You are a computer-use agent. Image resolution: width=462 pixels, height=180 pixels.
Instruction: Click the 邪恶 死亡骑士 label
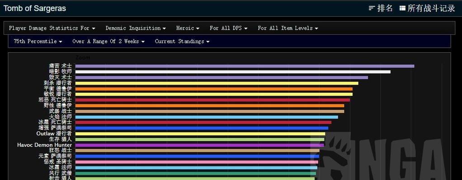click(55, 99)
